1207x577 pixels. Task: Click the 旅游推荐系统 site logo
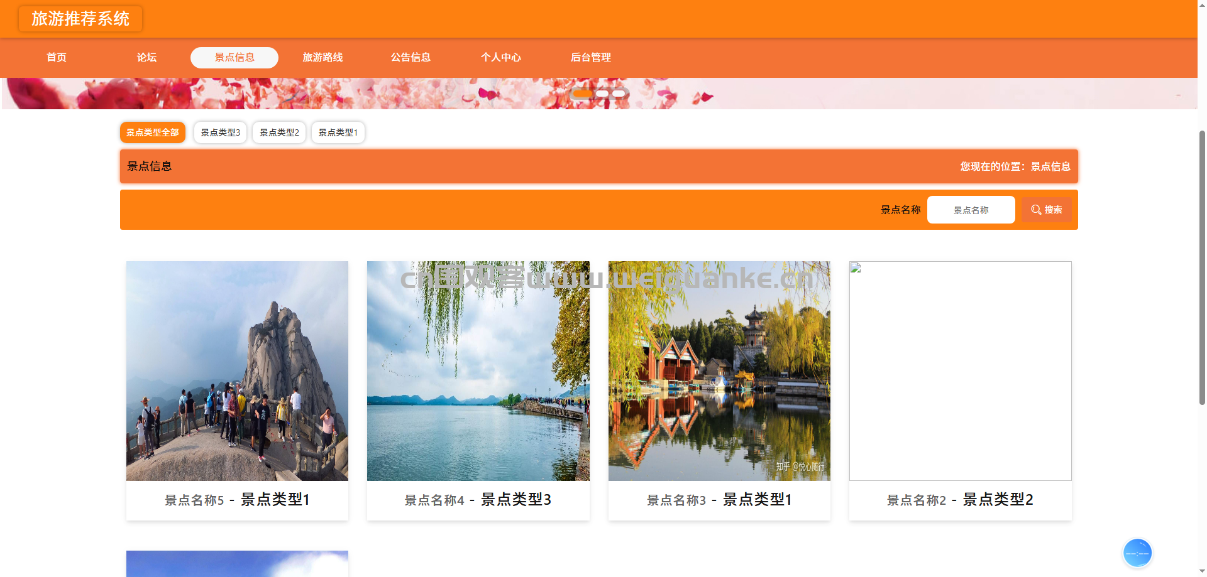coord(80,19)
